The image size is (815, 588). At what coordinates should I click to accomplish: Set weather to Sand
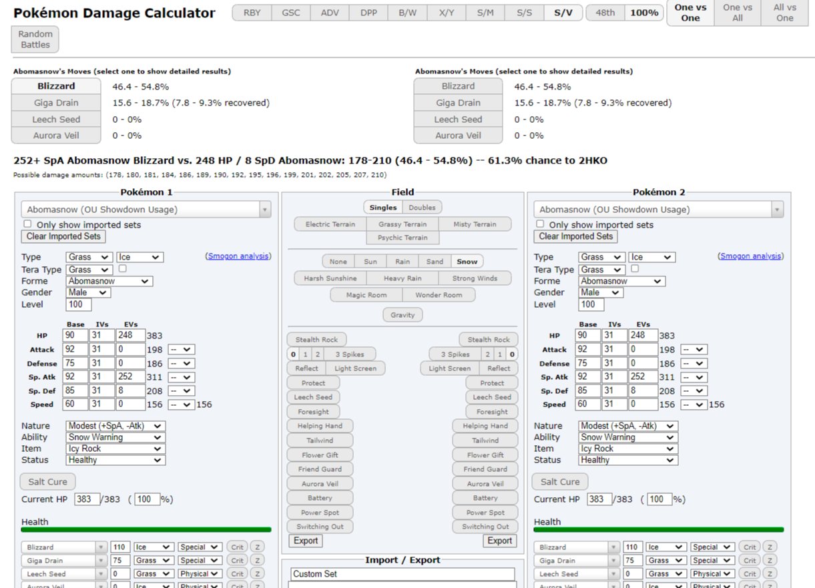pos(435,262)
